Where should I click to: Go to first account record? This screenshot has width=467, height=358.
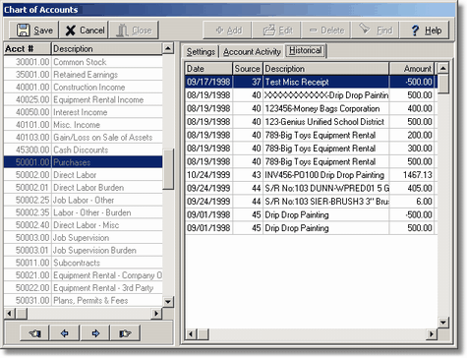point(34,333)
